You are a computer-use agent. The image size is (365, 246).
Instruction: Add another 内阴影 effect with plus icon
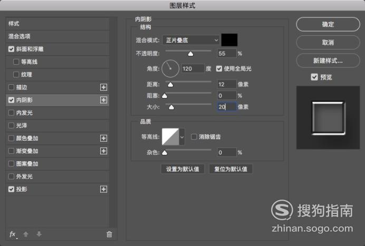tap(103, 100)
